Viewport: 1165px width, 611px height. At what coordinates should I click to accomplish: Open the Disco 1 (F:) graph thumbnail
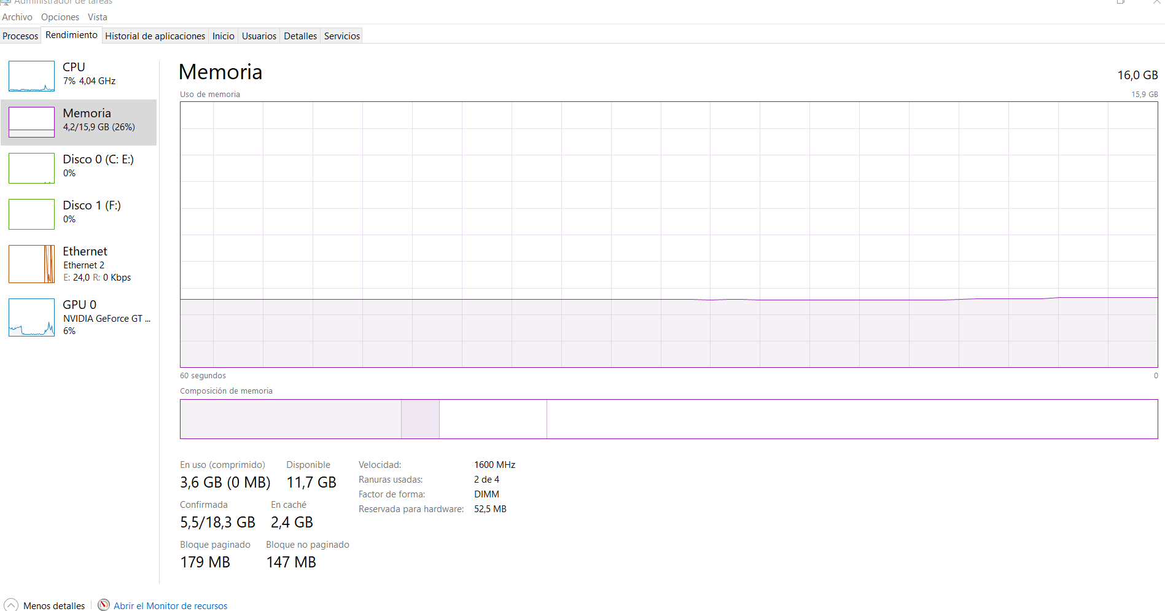pos(31,214)
